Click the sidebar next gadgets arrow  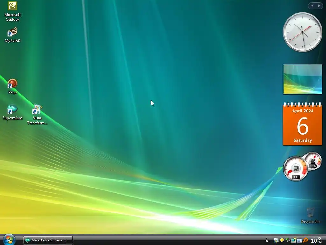coord(319,6)
